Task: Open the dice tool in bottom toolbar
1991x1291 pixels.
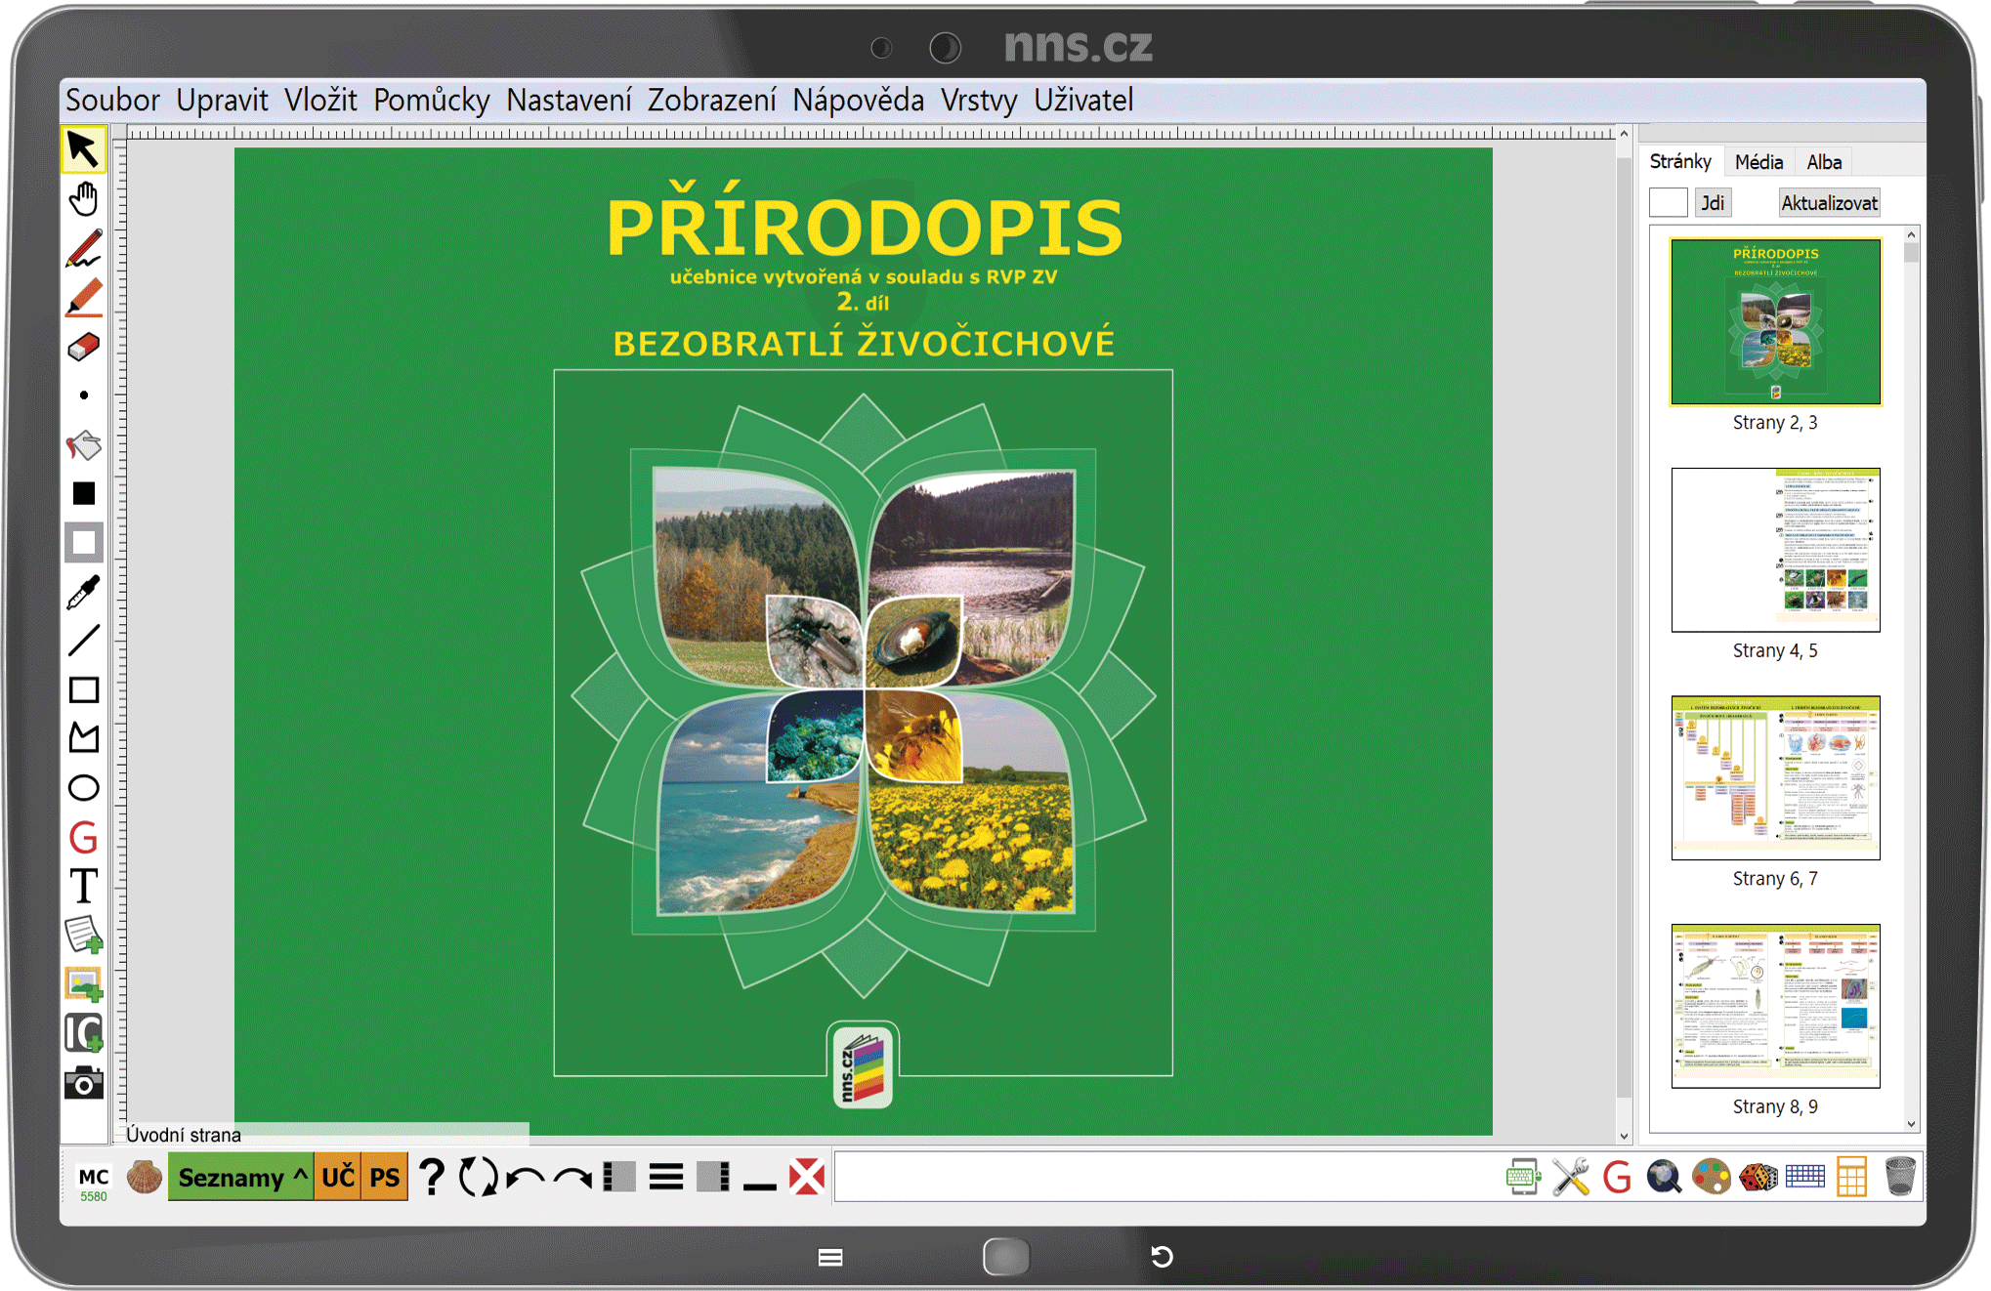Action: pos(1758,1177)
